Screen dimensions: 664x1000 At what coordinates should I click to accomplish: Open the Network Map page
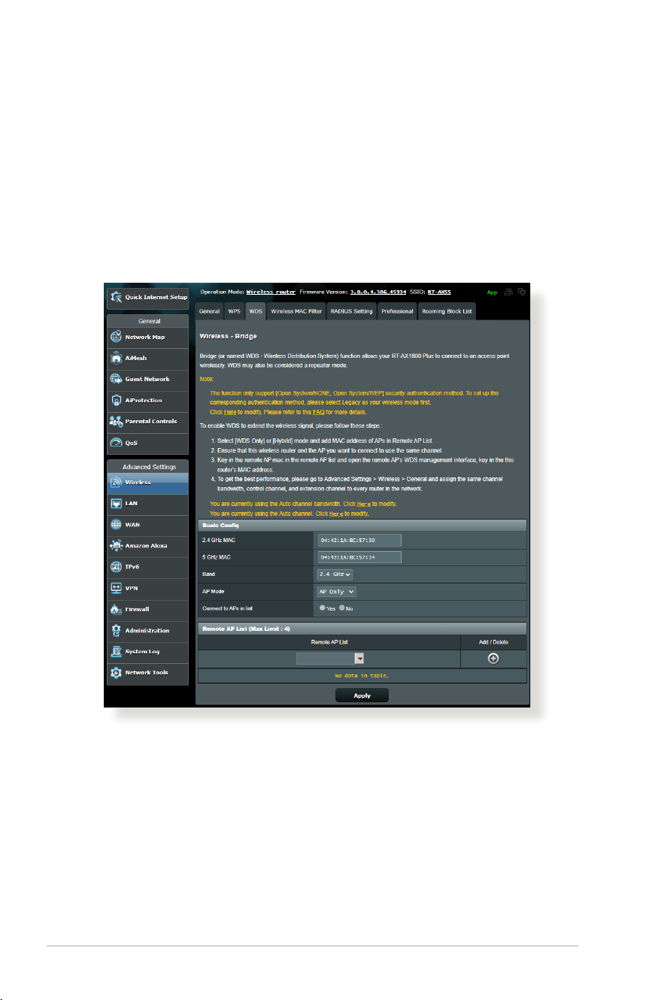(x=147, y=337)
